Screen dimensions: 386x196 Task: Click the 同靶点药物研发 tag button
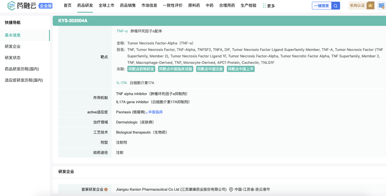coord(141,69)
